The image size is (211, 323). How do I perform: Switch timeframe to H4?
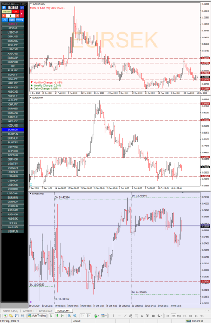(190, 316)
